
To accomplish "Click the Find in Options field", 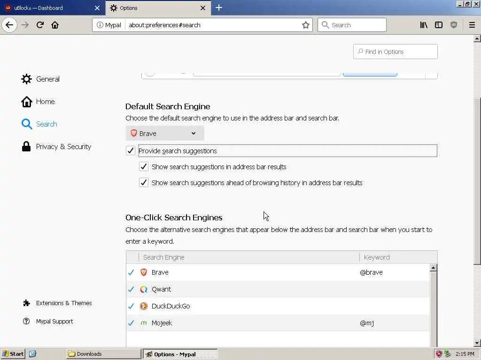I will point(395,52).
